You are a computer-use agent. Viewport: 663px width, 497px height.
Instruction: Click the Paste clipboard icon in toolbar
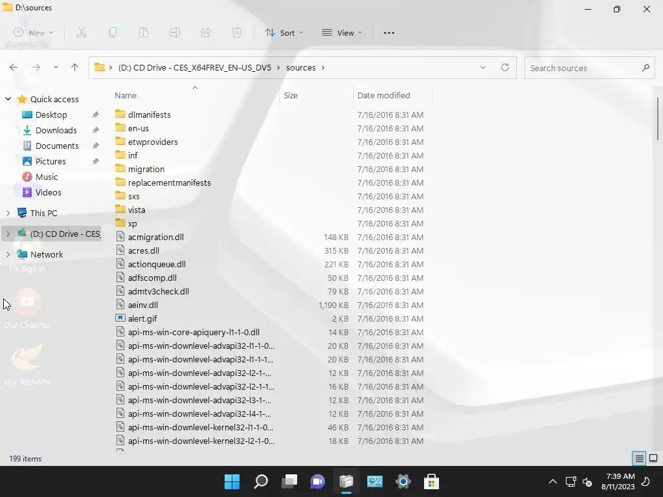point(144,32)
